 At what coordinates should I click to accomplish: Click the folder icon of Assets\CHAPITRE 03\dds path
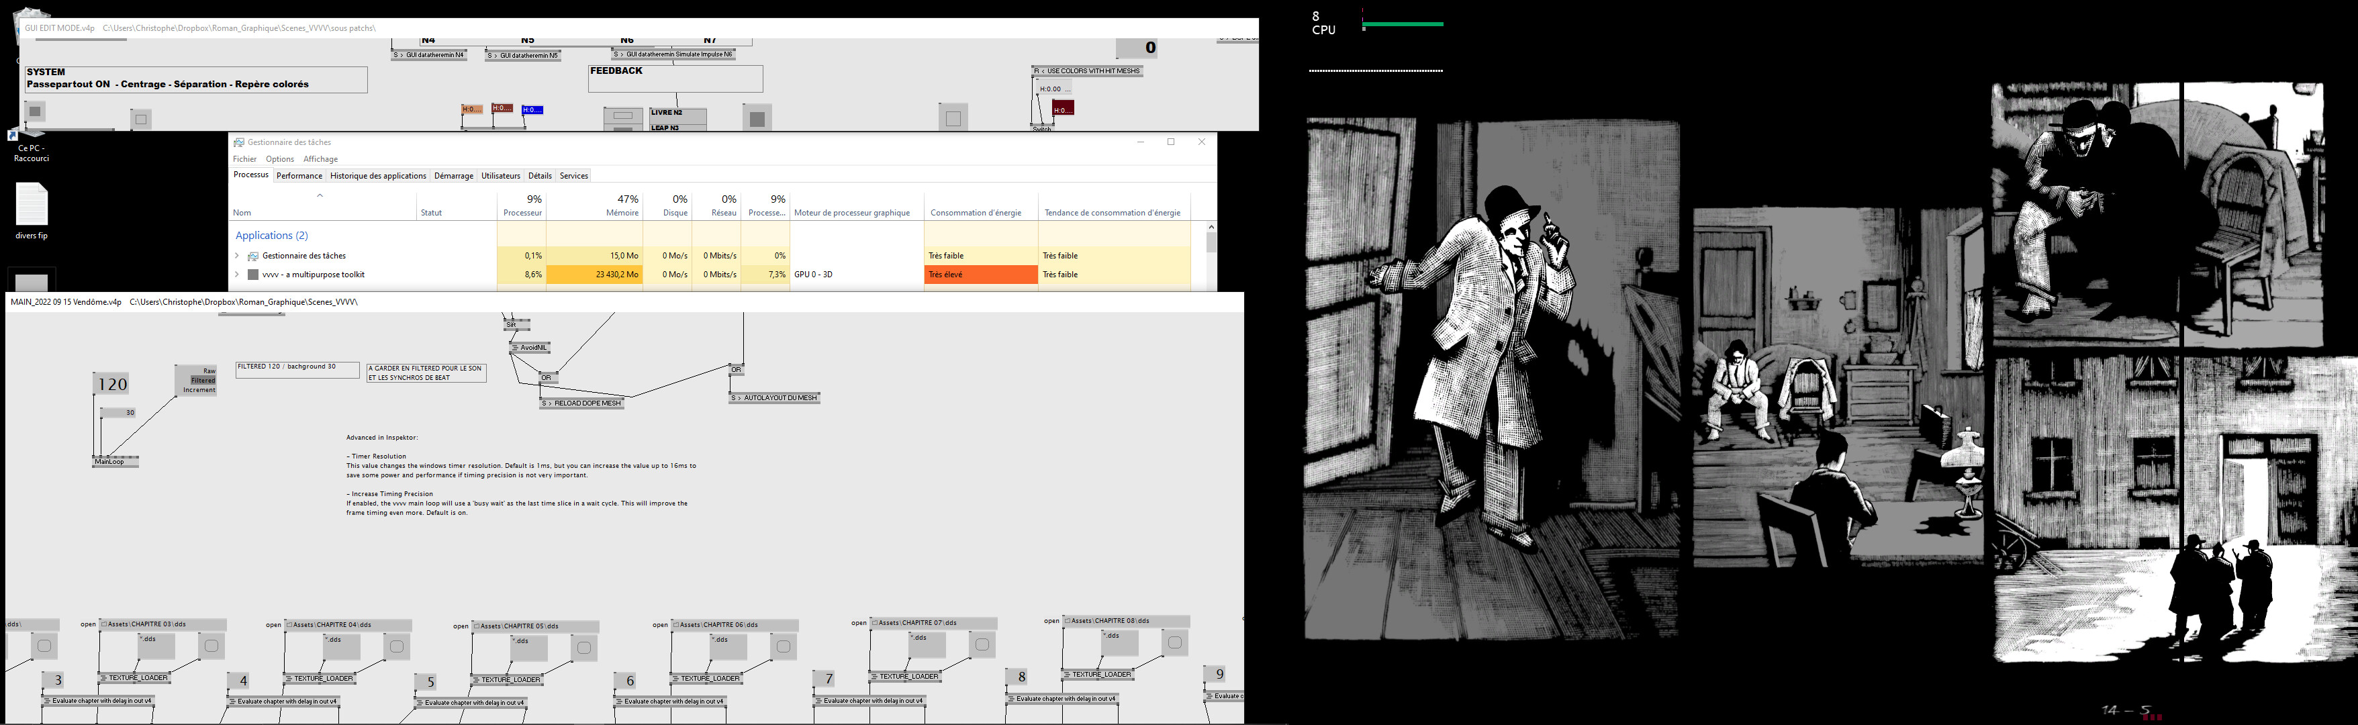coord(104,624)
